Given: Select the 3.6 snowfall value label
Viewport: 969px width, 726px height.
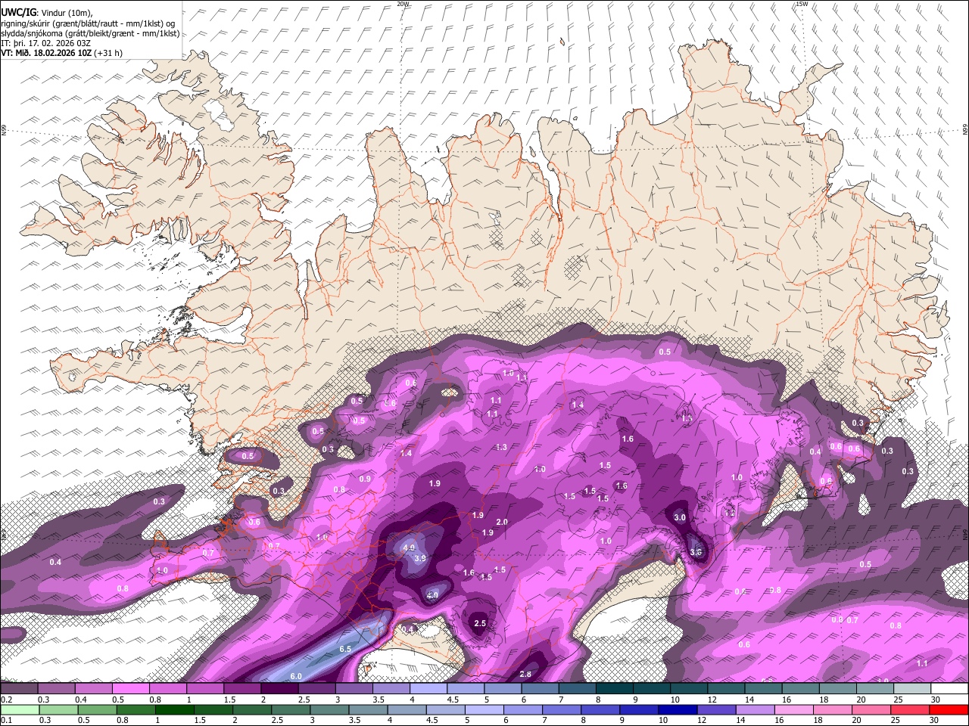Looking at the screenshot, I should [x=696, y=553].
